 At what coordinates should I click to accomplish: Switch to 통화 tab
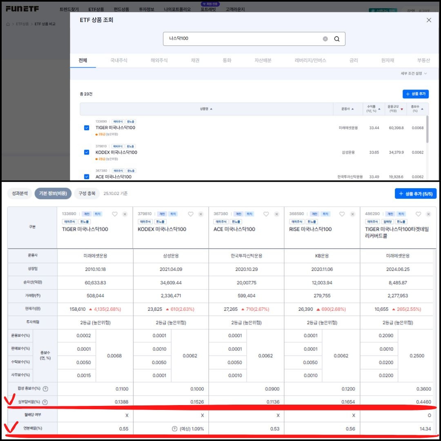pos(227,60)
